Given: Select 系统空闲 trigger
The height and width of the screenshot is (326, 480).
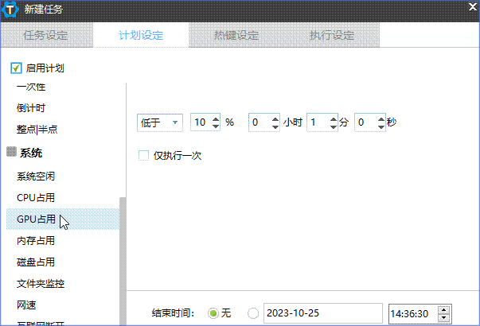Looking at the screenshot, I should click(x=36, y=177).
